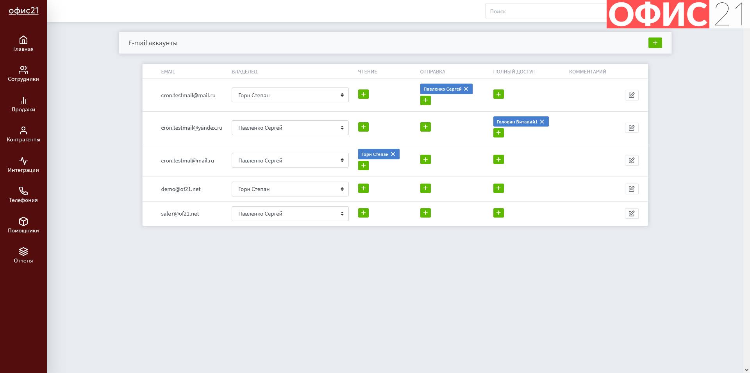
Task: Open owner dropdown for sale7@of21.net
Action: 290,214
